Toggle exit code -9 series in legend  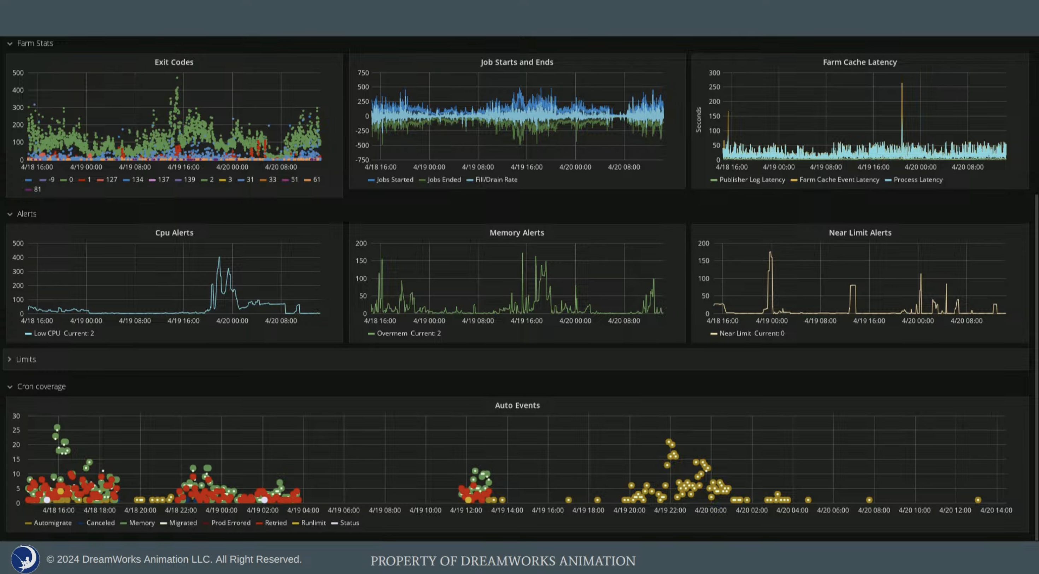[x=51, y=180]
